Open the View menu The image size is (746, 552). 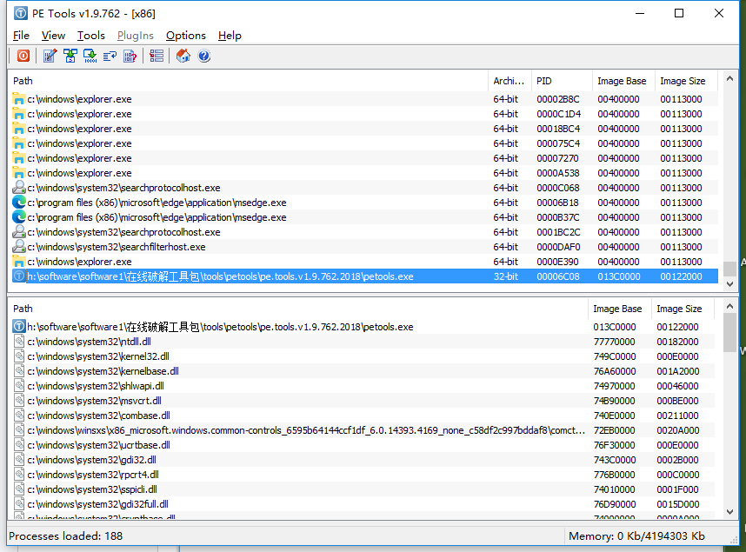coord(53,36)
